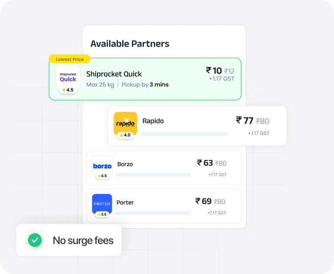Viewport: 334px width, 274px height.
Task: Click the ₹ 63 Borzo price
Action: [205, 163]
